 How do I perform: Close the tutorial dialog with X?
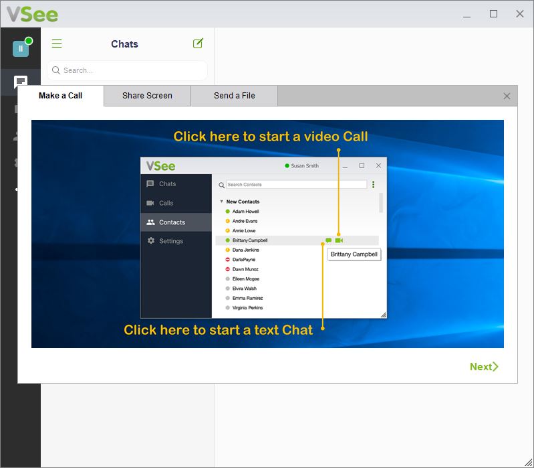507,96
